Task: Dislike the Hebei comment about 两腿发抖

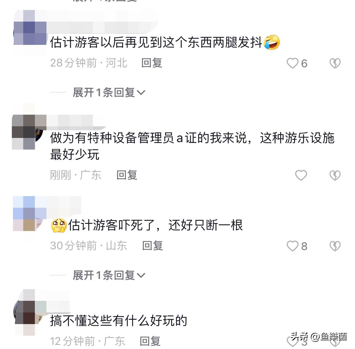Action: point(335,63)
